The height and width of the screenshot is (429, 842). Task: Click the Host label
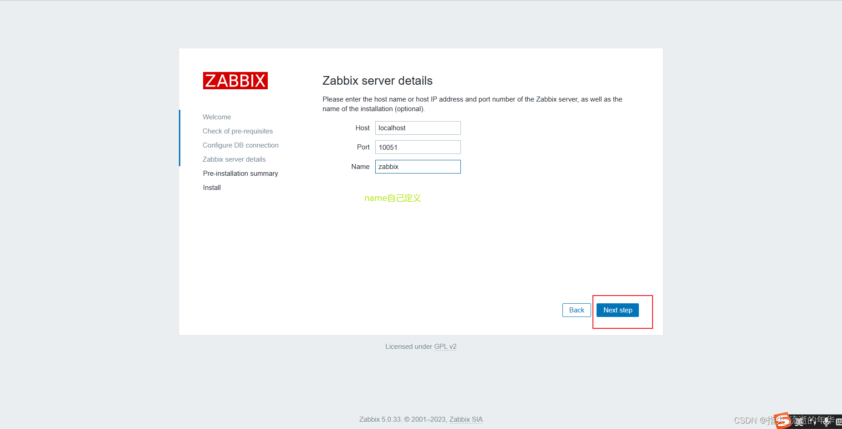362,128
